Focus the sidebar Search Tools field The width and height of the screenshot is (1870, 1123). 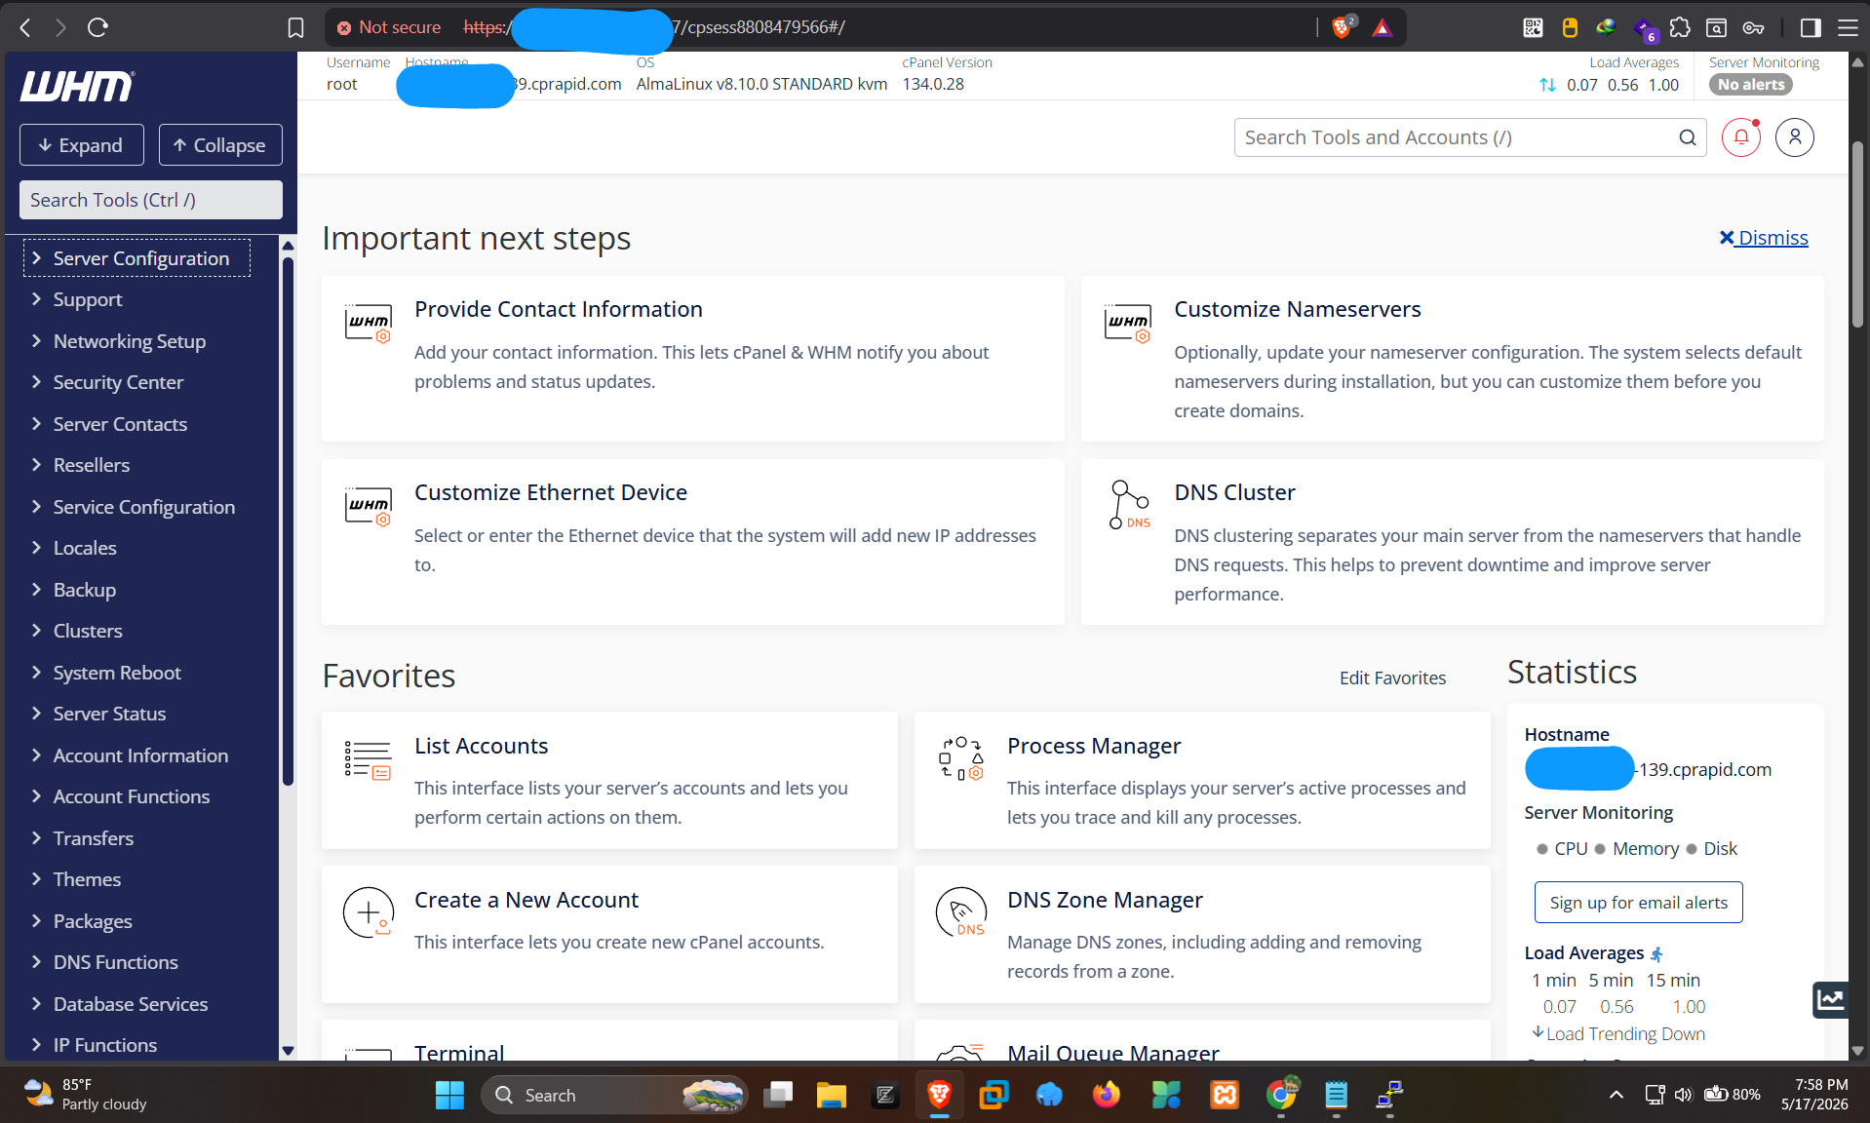(x=151, y=200)
